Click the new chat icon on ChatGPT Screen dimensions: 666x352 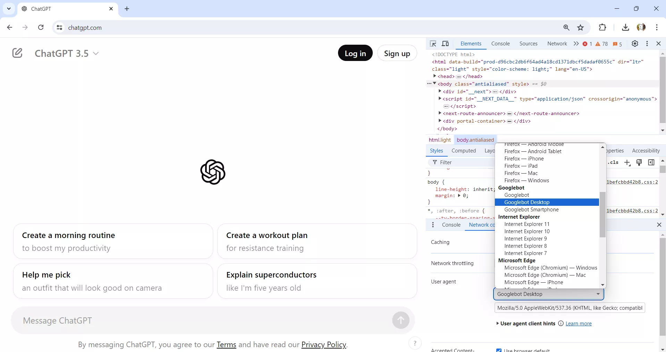[x=17, y=53]
